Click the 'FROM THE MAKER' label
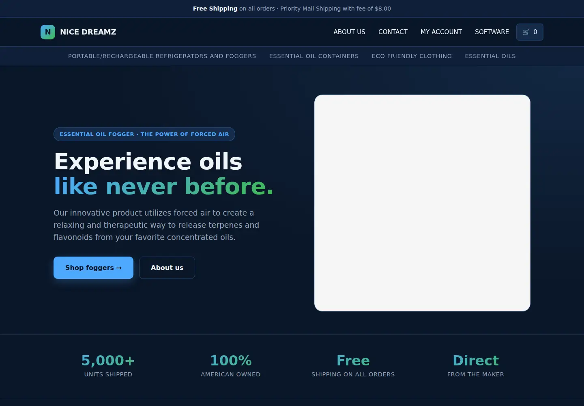 pos(476,374)
